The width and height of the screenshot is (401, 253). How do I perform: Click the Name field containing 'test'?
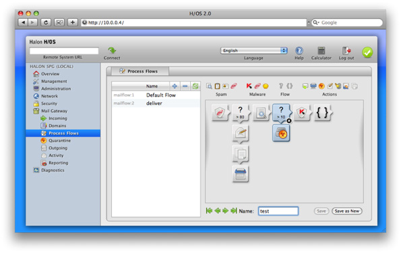point(278,211)
